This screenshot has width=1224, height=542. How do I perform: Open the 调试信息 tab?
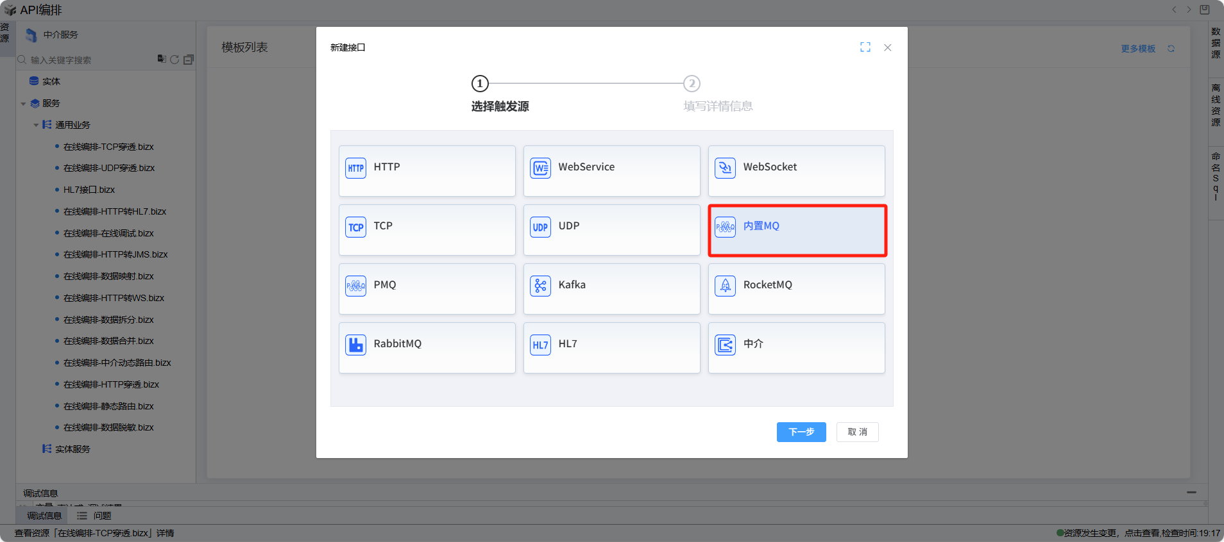click(44, 516)
